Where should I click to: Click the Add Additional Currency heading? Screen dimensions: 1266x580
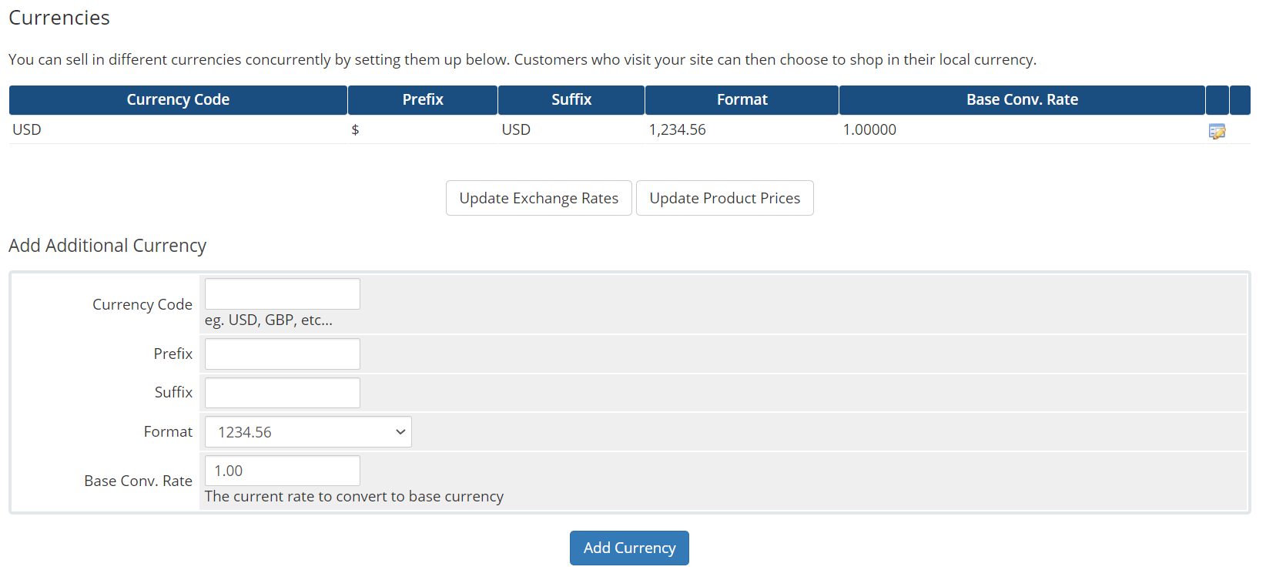click(108, 246)
